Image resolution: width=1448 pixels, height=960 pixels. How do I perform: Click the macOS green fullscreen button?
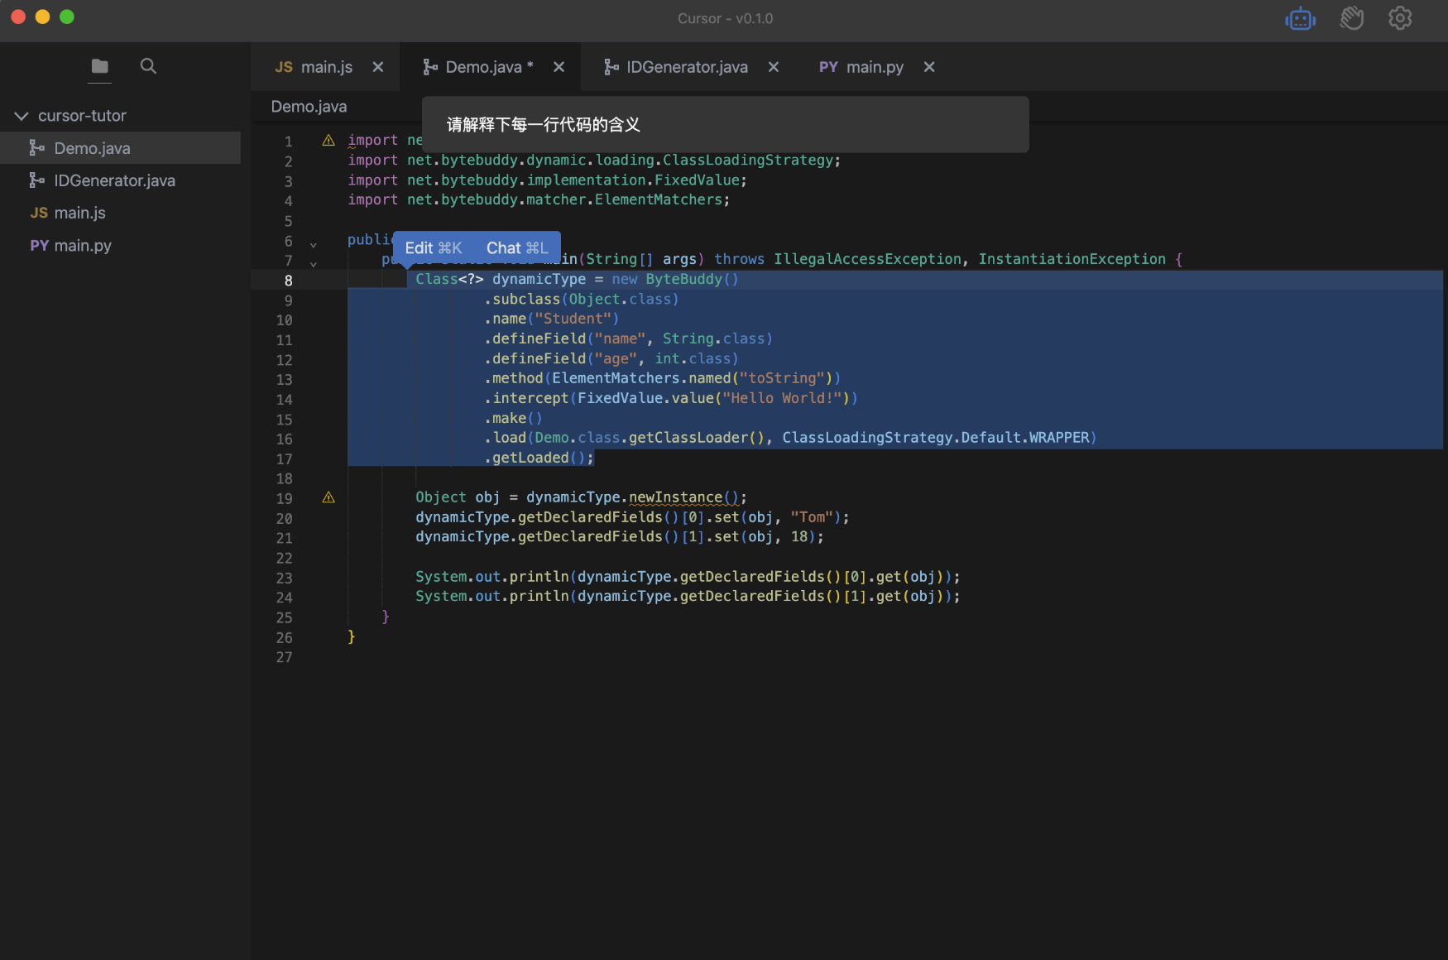tap(67, 17)
